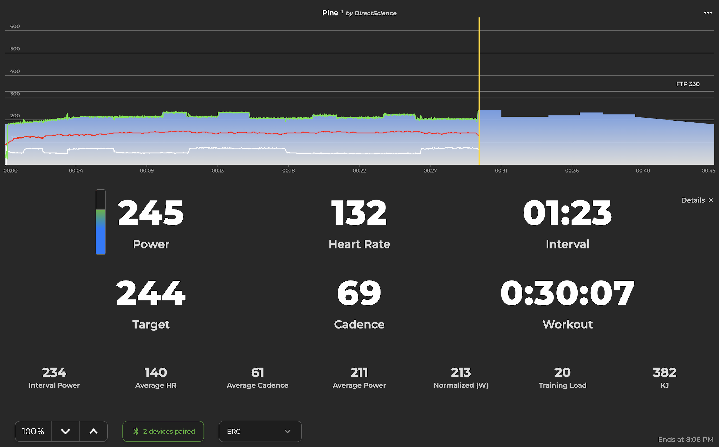Click the Interval timer 01:23
Image resolution: width=719 pixels, height=447 pixels.
(567, 212)
